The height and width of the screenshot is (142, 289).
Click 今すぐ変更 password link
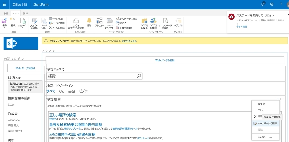(x=242, y=27)
